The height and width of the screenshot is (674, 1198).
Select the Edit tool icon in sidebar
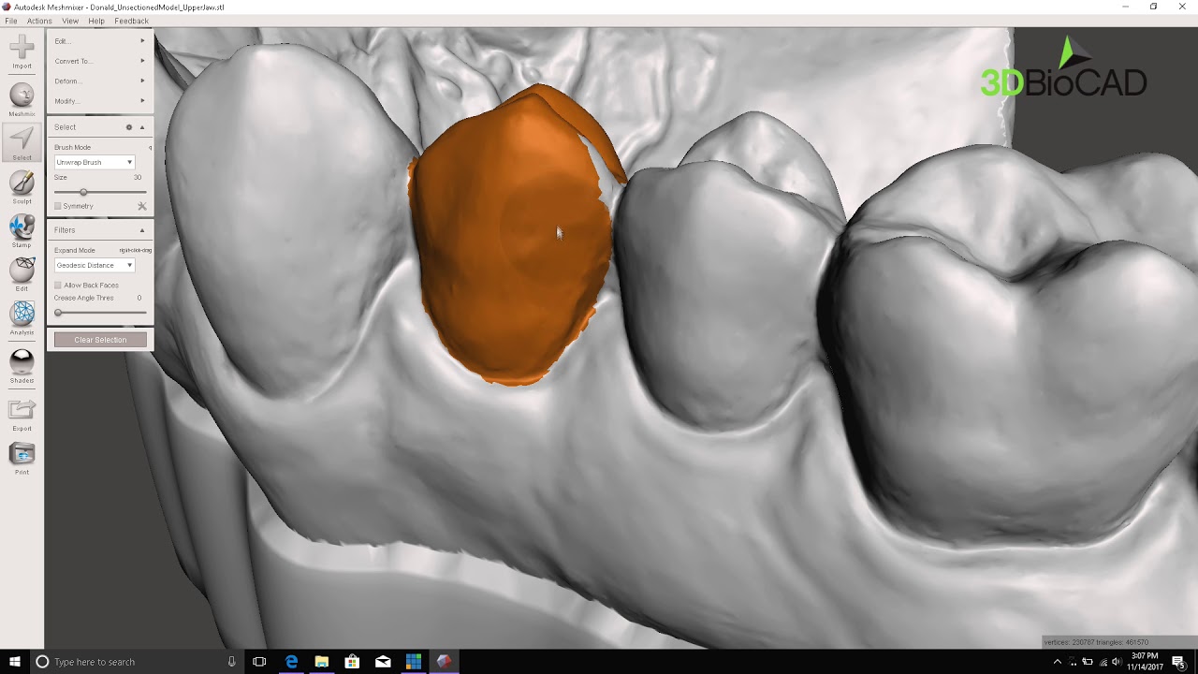point(22,270)
